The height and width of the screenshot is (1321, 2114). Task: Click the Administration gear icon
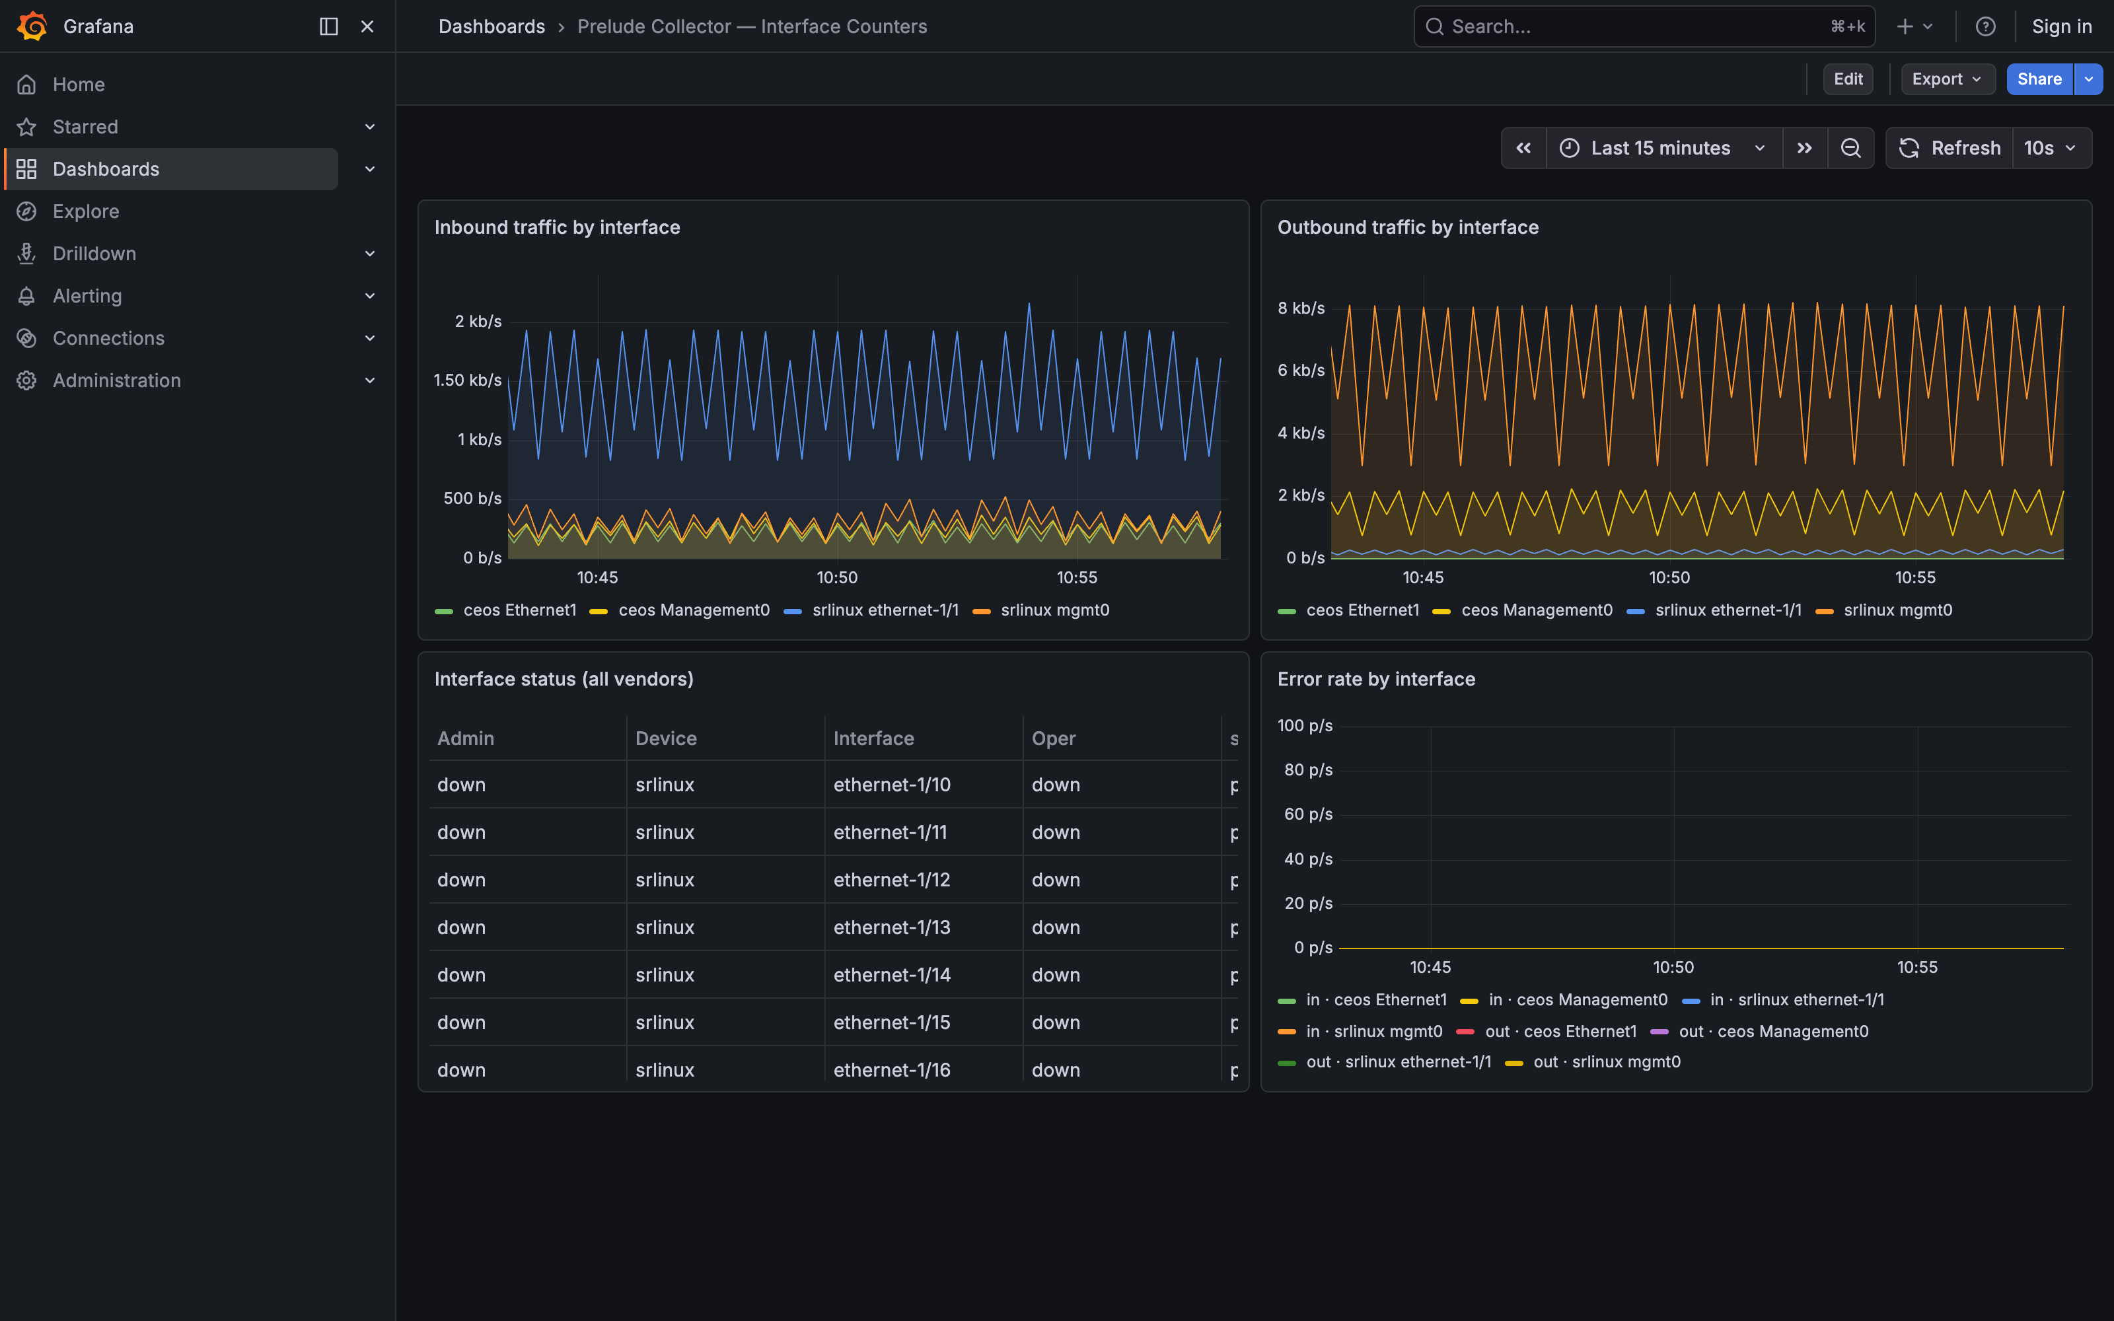coord(26,380)
